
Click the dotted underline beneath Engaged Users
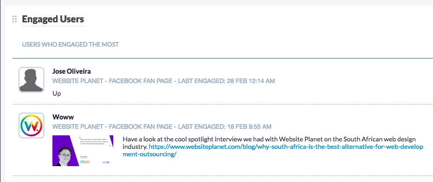coord(53,26)
